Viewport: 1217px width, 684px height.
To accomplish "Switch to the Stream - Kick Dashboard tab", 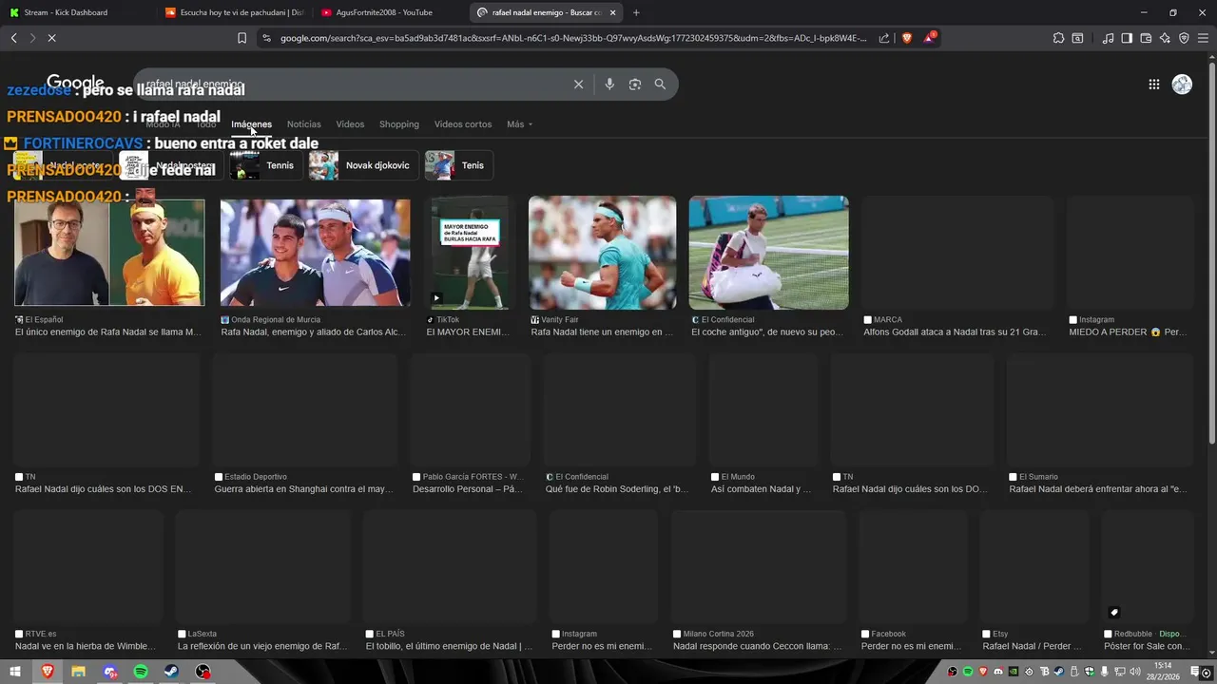I will (76, 12).
